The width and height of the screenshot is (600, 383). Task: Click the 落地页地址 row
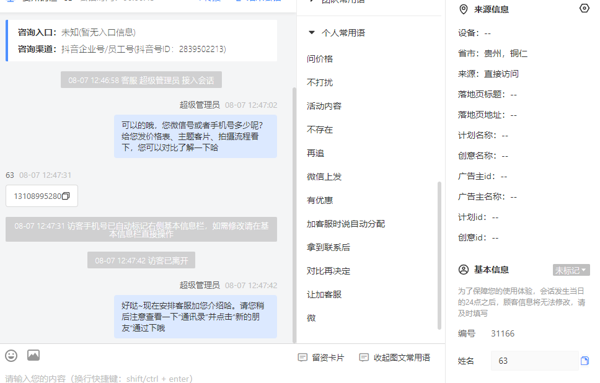pyautogui.click(x=487, y=115)
